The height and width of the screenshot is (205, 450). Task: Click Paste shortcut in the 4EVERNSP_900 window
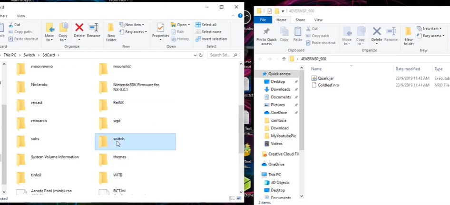click(x=321, y=43)
